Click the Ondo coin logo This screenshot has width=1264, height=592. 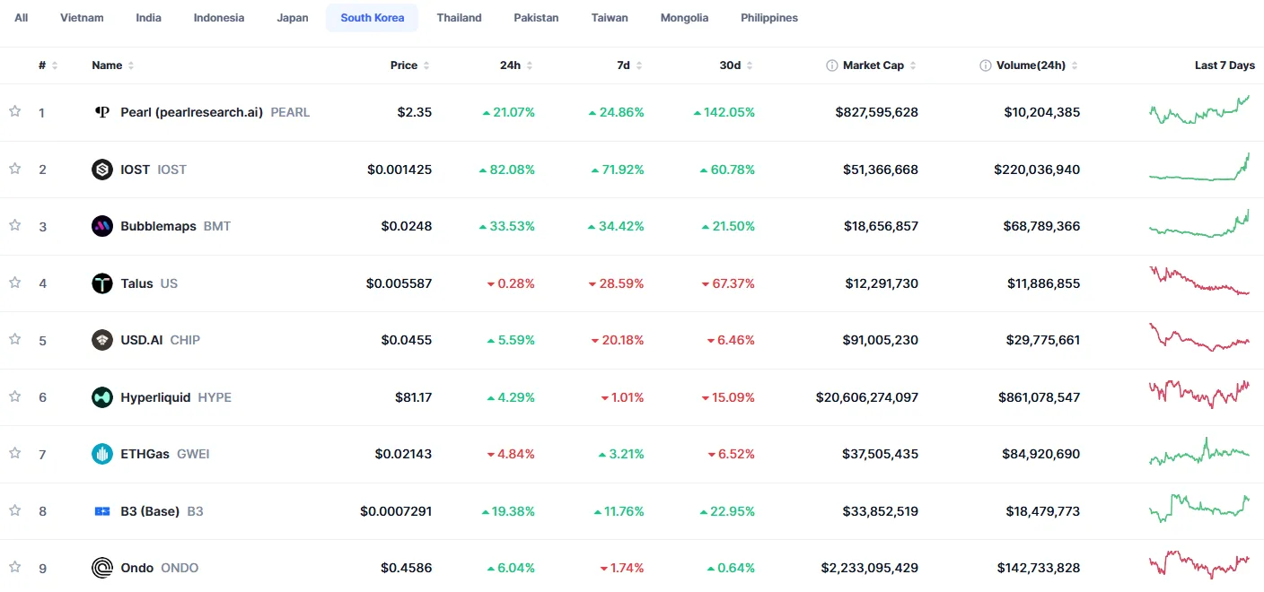pos(102,568)
